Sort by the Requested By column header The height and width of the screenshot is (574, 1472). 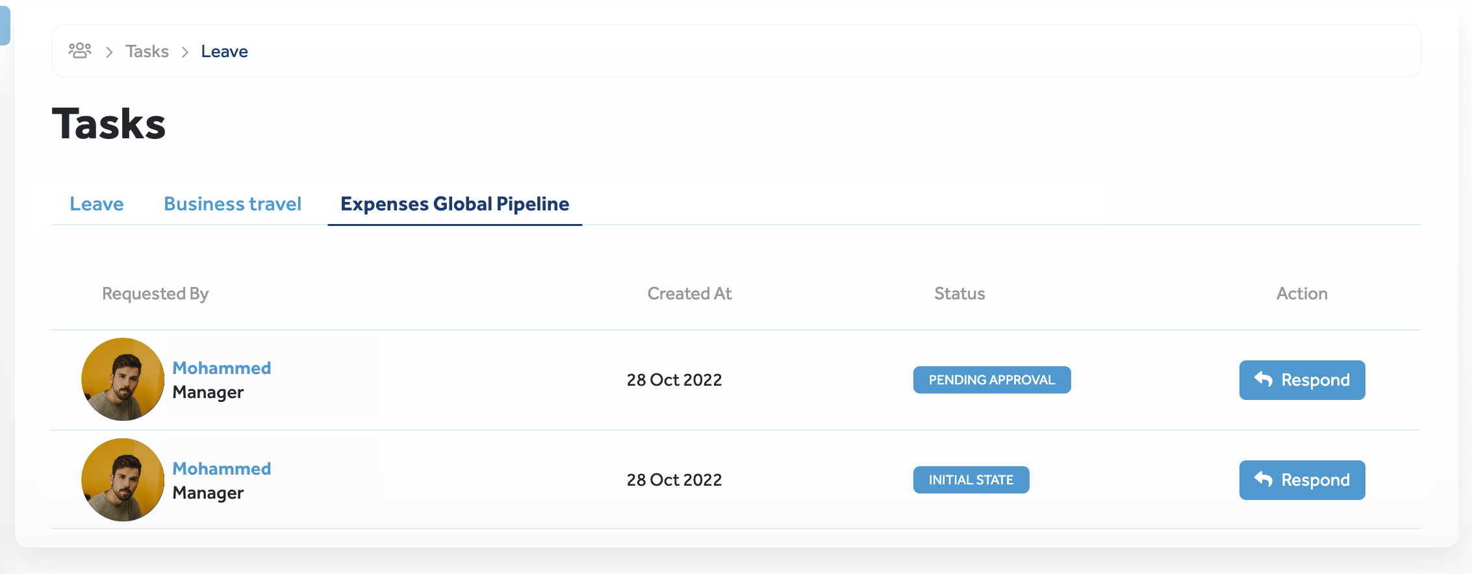(x=155, y=293)
